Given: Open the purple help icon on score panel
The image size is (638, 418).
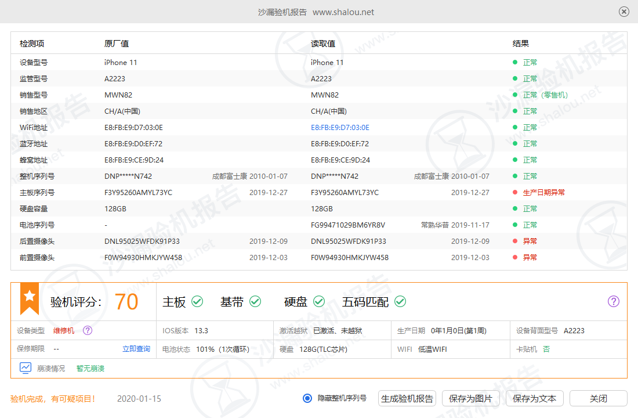Looking at the screenshot, I should point(613,301).
